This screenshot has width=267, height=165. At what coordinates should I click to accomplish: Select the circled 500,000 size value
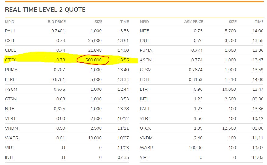pyautogui.click(x=94, y=60)
